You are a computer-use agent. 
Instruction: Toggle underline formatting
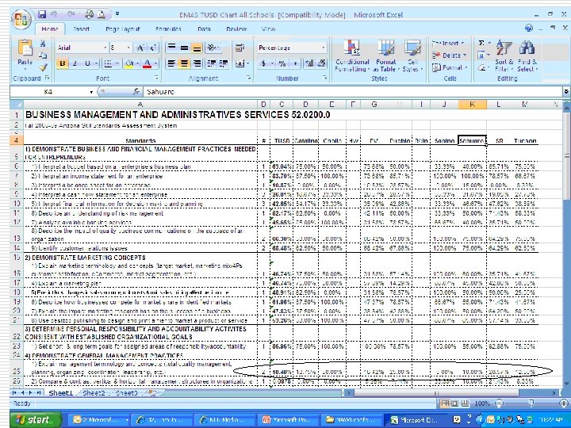tap(87, 63)
